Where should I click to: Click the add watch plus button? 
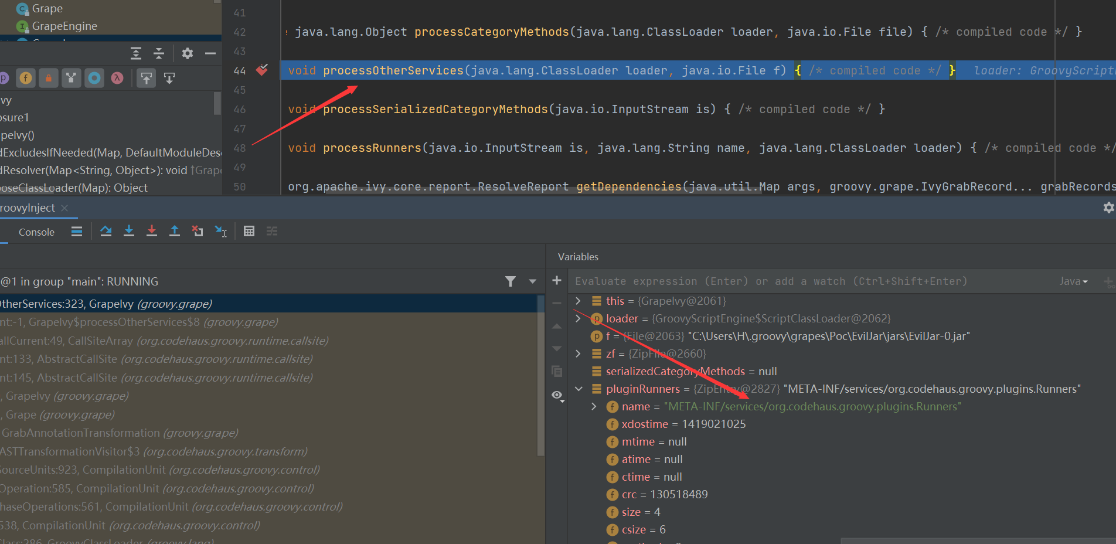(557, 281)
